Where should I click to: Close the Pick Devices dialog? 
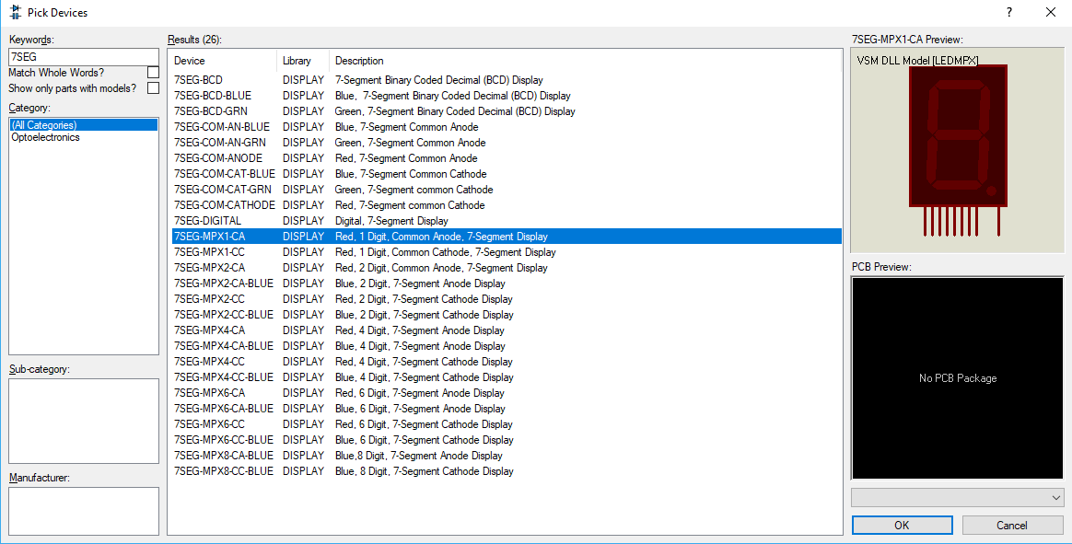coord(1051,12)
